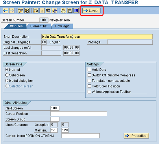
Task: Click the Other Object icon
Action: tap(27, 11)
